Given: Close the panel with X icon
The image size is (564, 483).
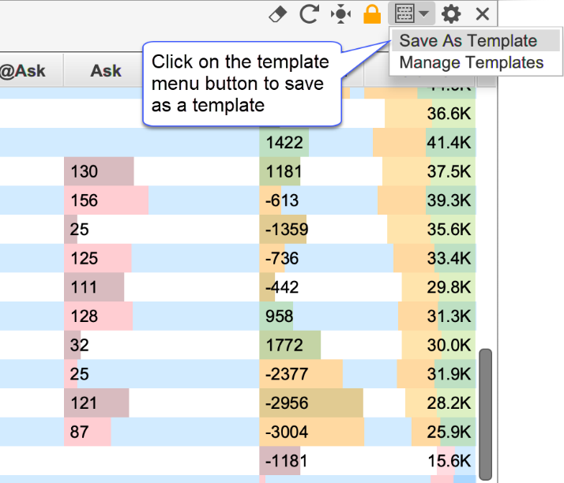Looking at the screenshot, I should pos(483,13).
